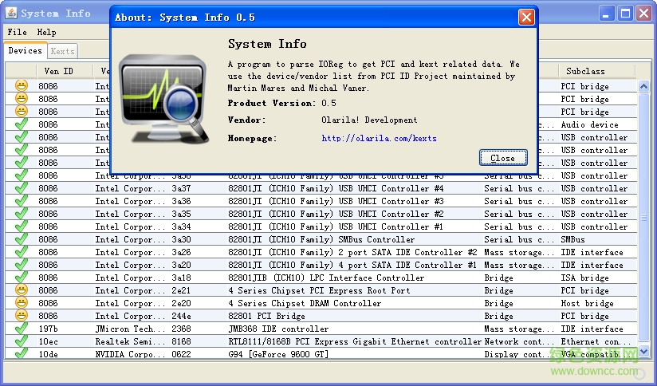The image size is (657, 386).
Task: Click the smiley icon for PCI Express Root Port
Action: [x=21, y=289]
